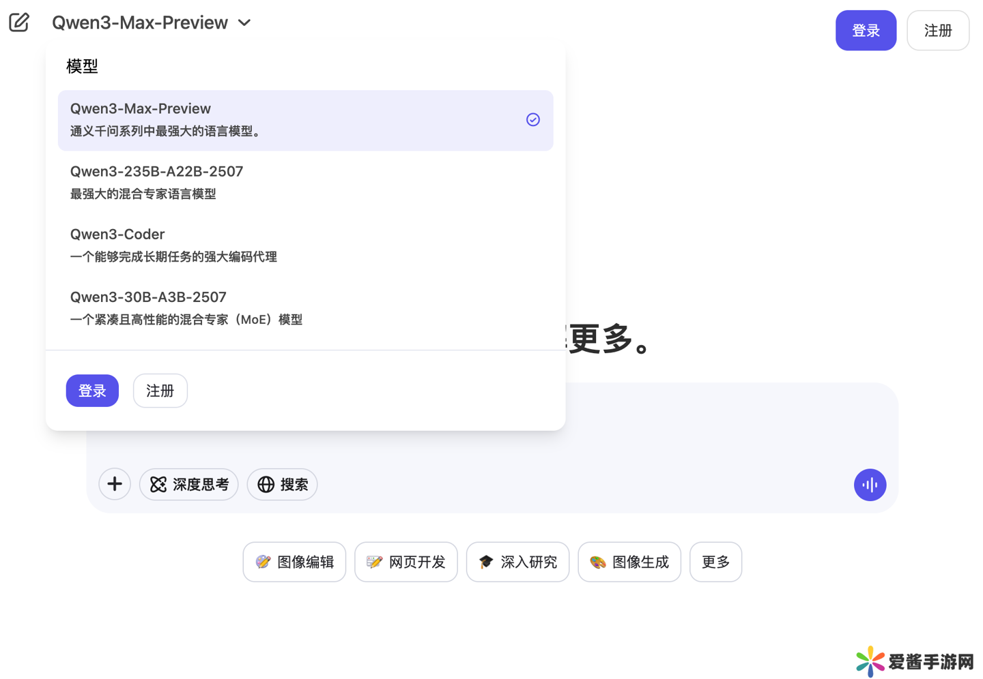Click the voice input waveform icon
This screenshot has width=983, height=679.
pos(870,485)
